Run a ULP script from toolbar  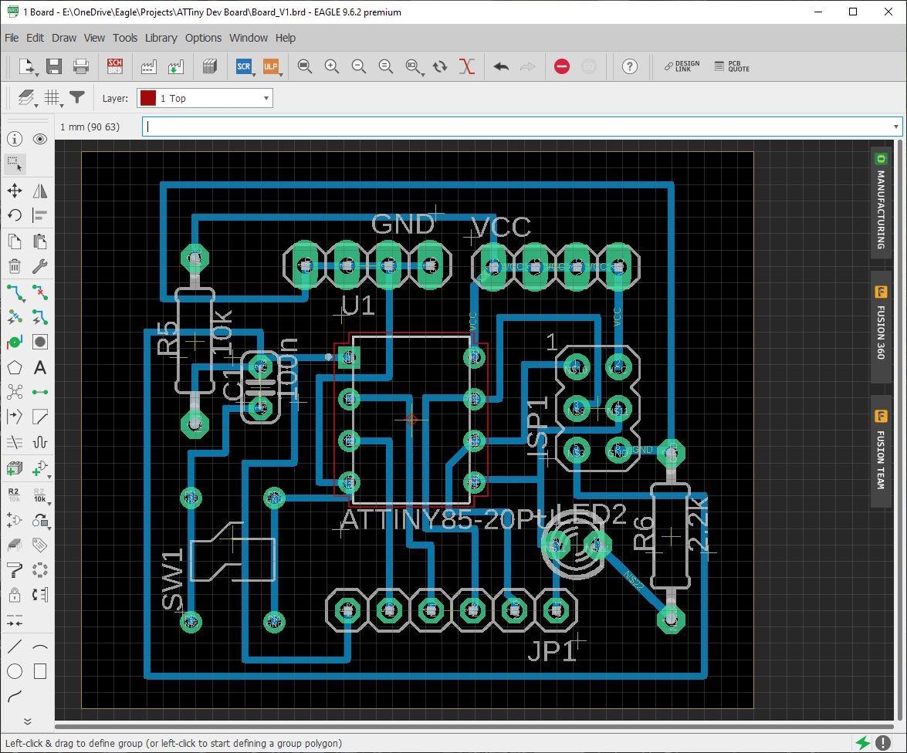271,66
